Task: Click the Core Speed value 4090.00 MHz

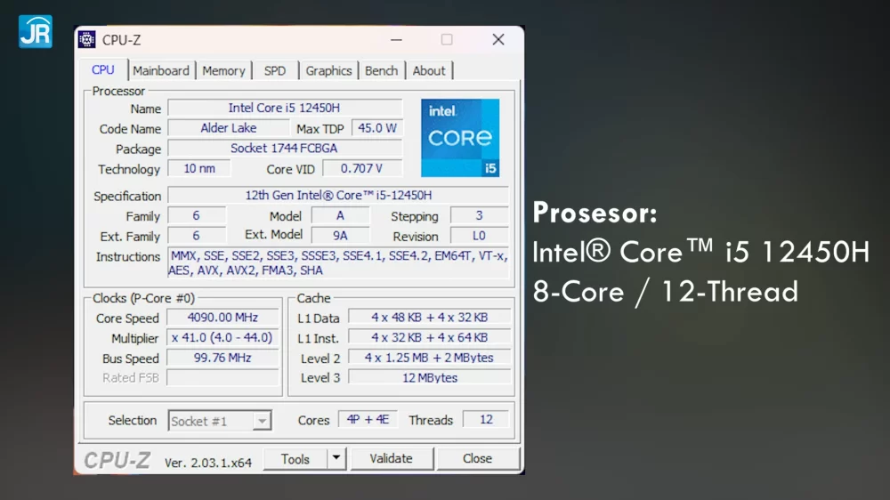Action: [x=222, y=318]
